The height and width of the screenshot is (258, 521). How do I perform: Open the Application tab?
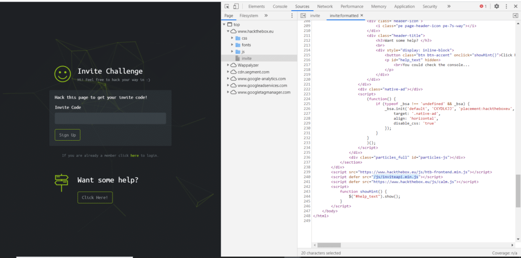404,6
